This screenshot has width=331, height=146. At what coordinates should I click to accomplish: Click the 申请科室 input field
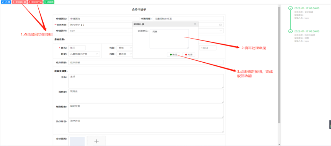[x=188, y=19]
